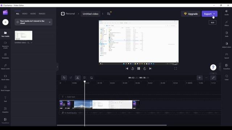This screenshot has width=232, height=130.
Task: Open the Audio panel on right
Action: (x=227, y=13)
